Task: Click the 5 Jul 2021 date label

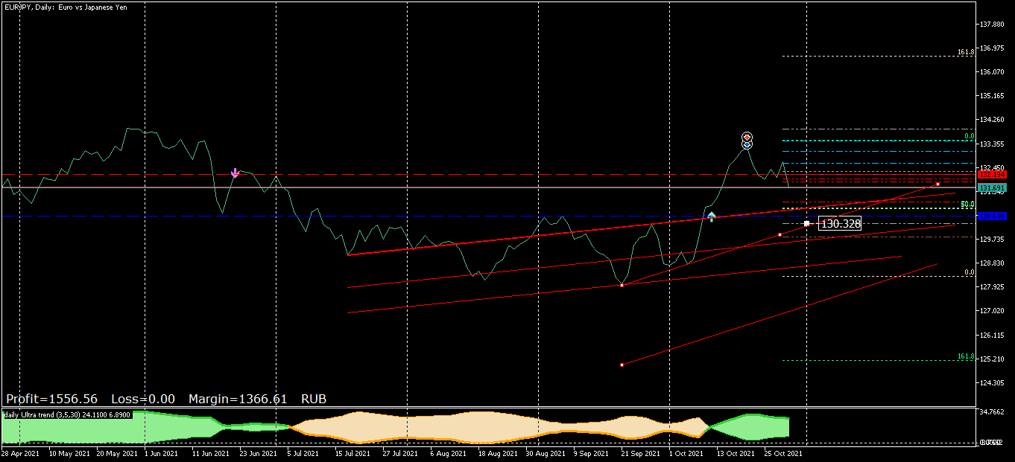Action: [x=305, y=452]
